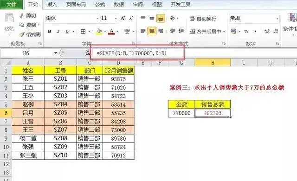Image resolution: width=297 pixels, height=181 pixels.
Task: Click the borders grid icon
Action: click(83, 32)
